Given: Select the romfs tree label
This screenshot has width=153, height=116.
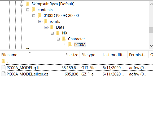Looking at the screenshot, I should click(55, 21).
